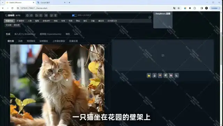The image size is (223, 126).
Task: Open the tab search dropdown in the browser title bar
Action: tap(2, 2)
